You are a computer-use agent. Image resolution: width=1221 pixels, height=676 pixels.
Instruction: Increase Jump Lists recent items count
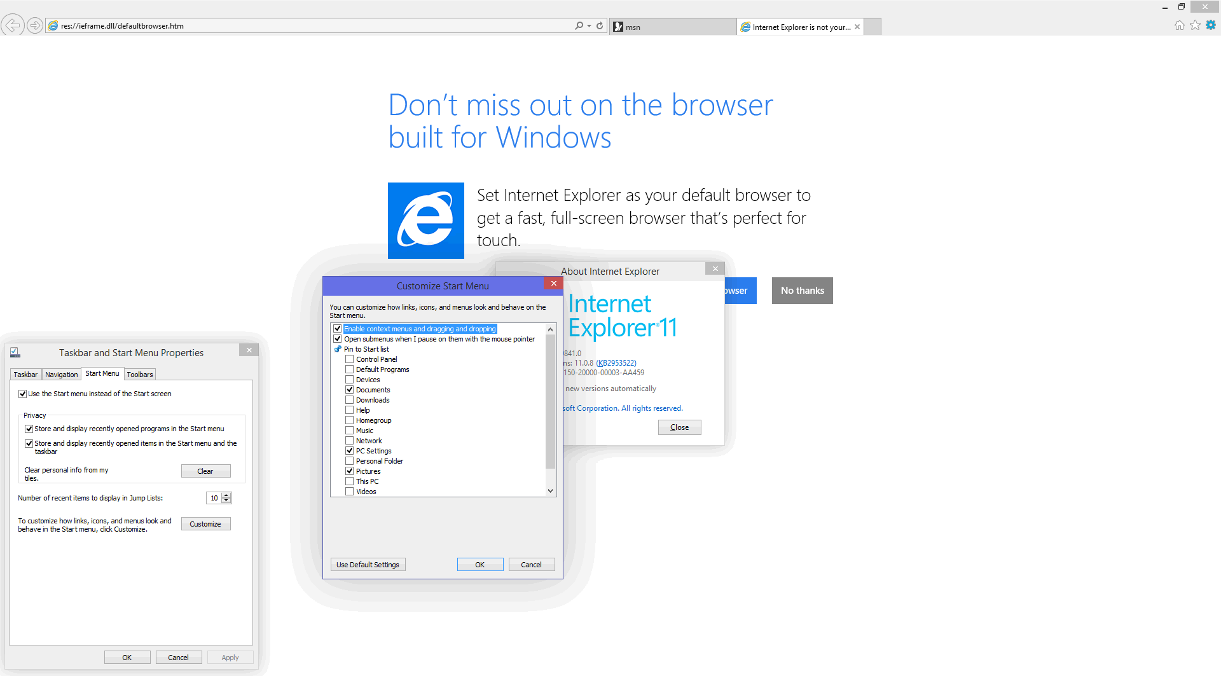(x=226, y=495)
